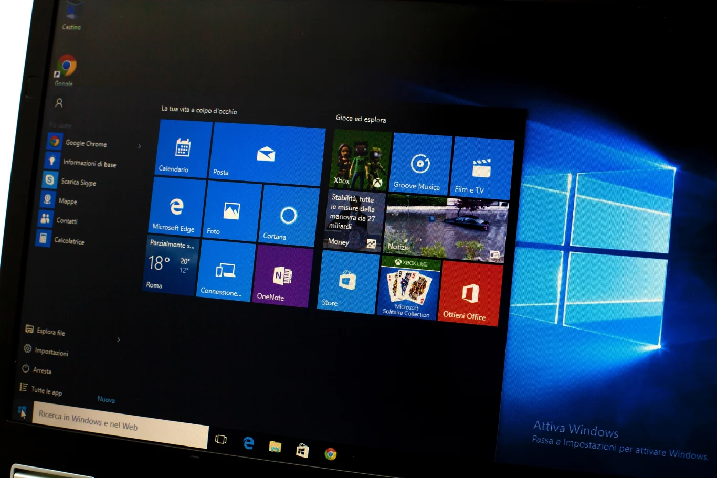Expand the Esplora file chevron
The width and height of the screenshot is (717, 478).
click(119, 339)
